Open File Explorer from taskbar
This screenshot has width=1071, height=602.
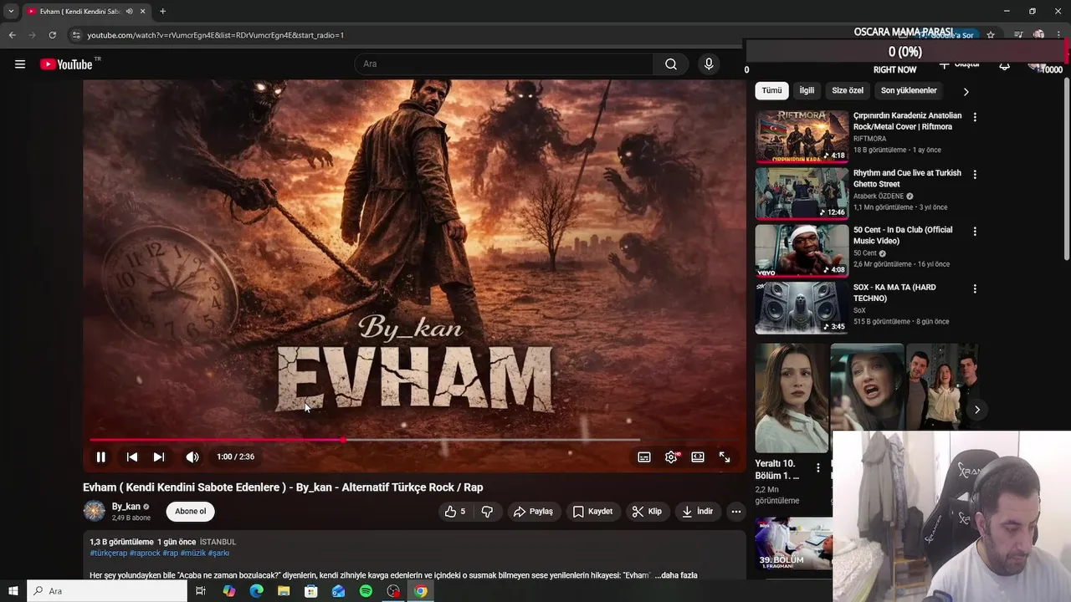(x=284, y=591)
